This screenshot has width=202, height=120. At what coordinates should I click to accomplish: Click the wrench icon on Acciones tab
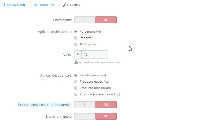(x=64, y=5)
